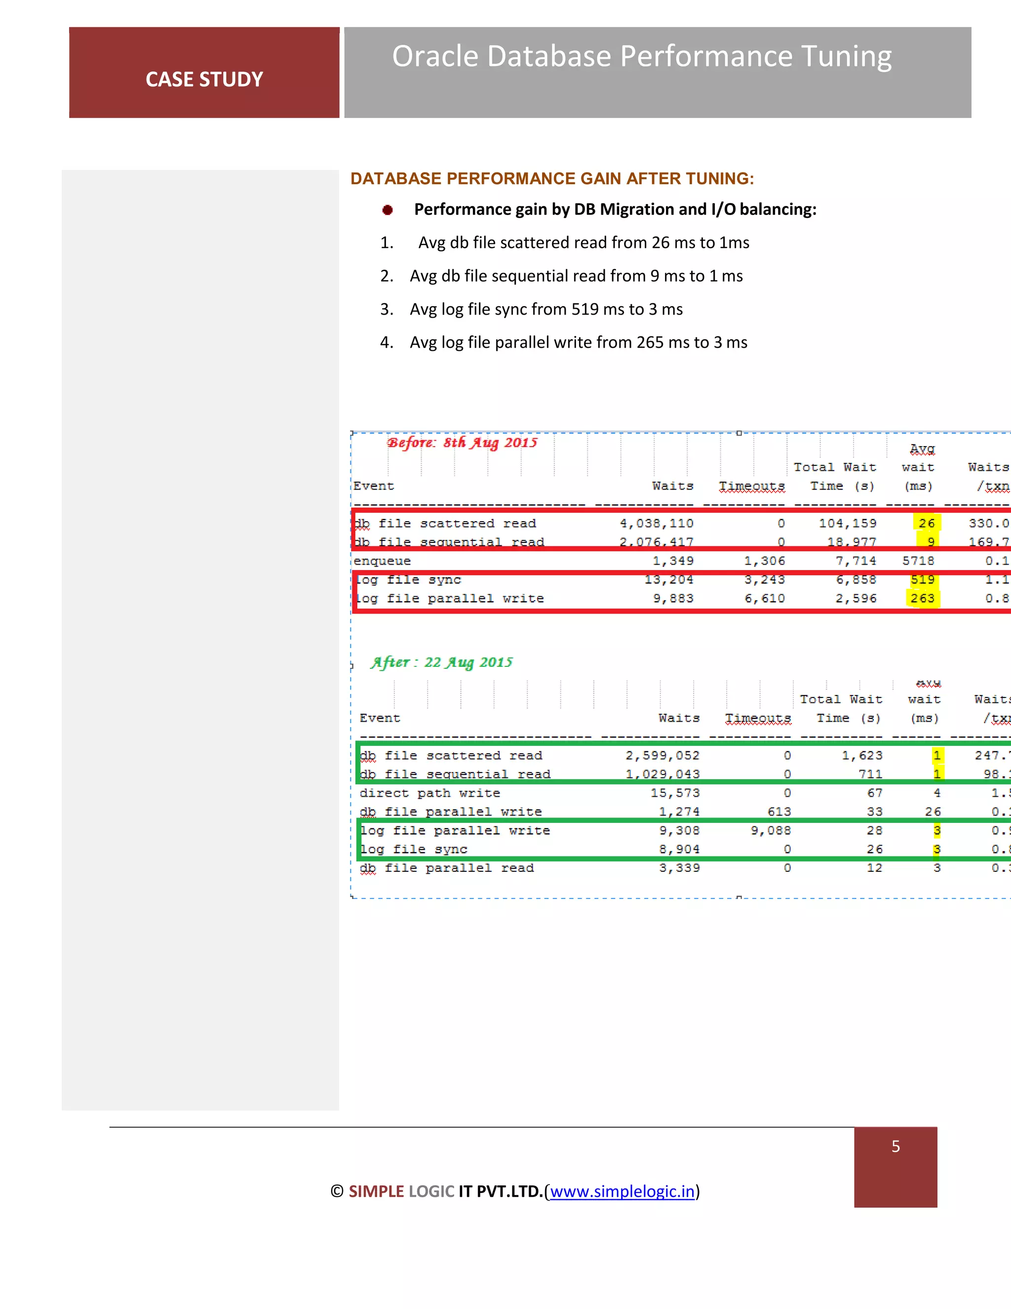Click total wait time 104,159
The image size is (1011, 1309).
click(x=848, y=523)
